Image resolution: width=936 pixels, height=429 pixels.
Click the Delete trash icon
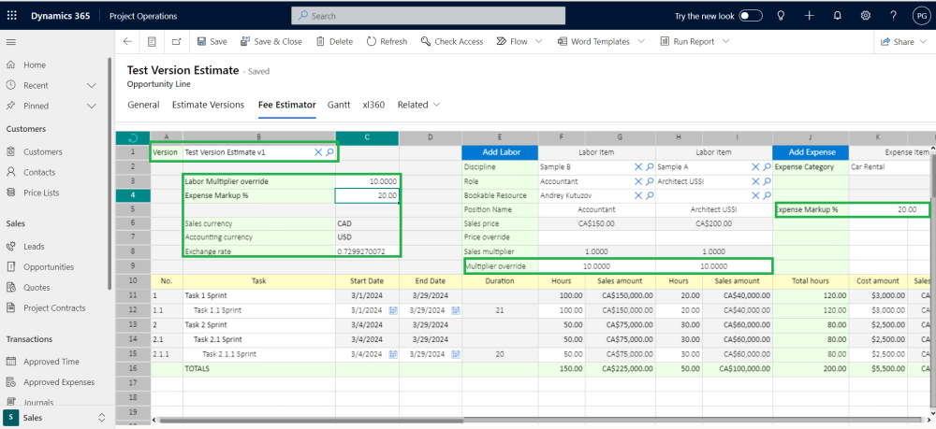point(321,42)
